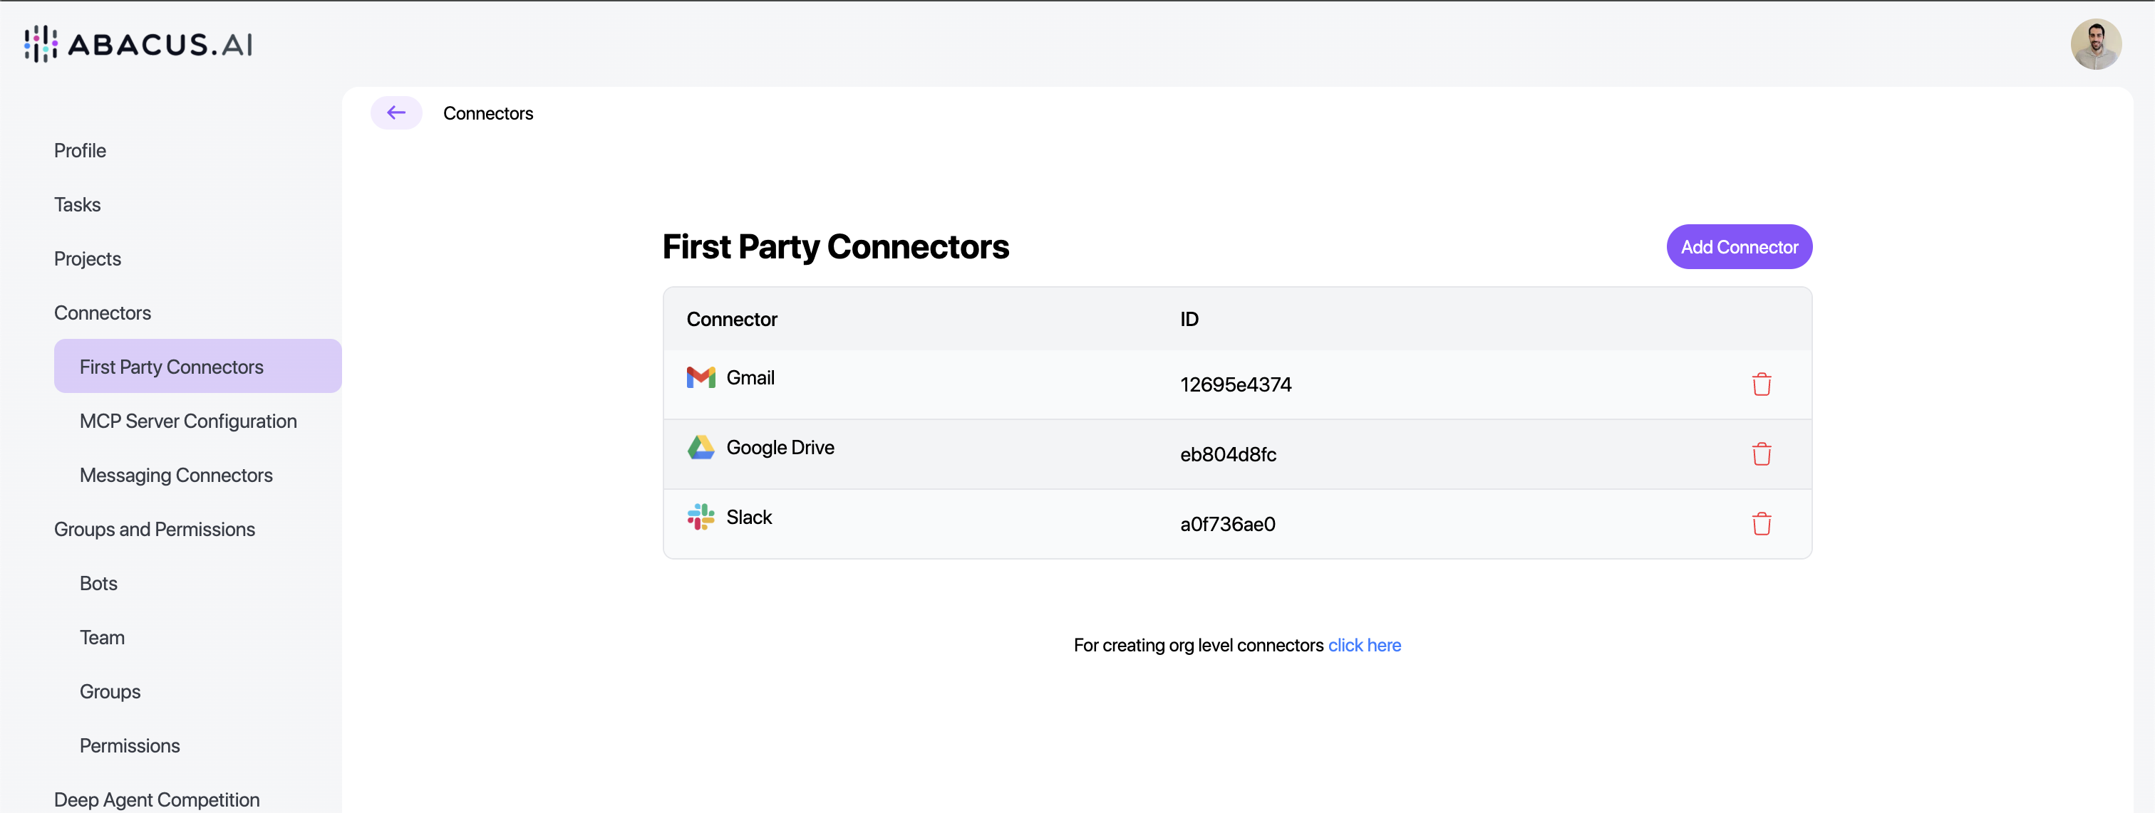Open Messaging Connectors section
Viewport: 2155px width, 813px height.
point(176,475)
